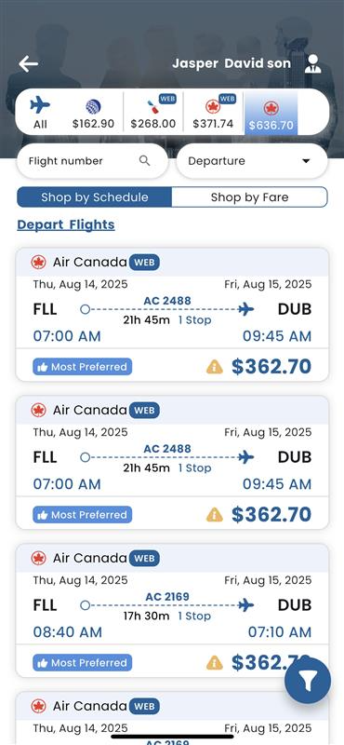Click the warning icon on first flight
This screenshot has width=344, height=745.
pyautogui.click(x=215, y=367)
